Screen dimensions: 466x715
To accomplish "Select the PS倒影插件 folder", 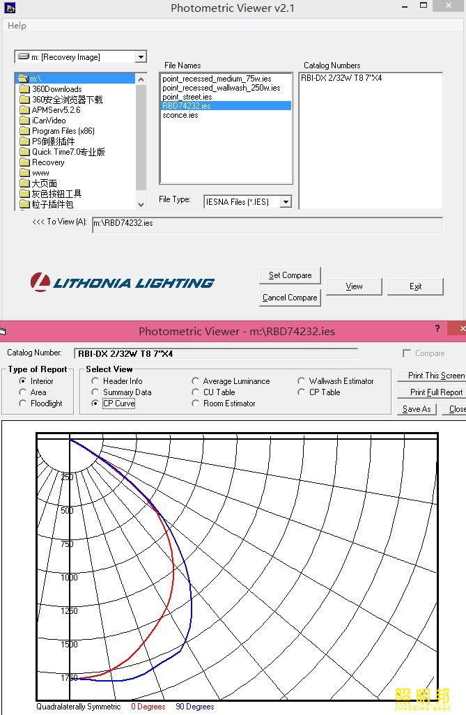I will pyautogui.click(x=54, y=141).
